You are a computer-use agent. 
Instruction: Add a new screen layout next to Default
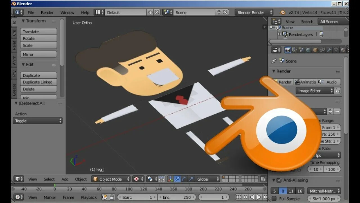150,12
